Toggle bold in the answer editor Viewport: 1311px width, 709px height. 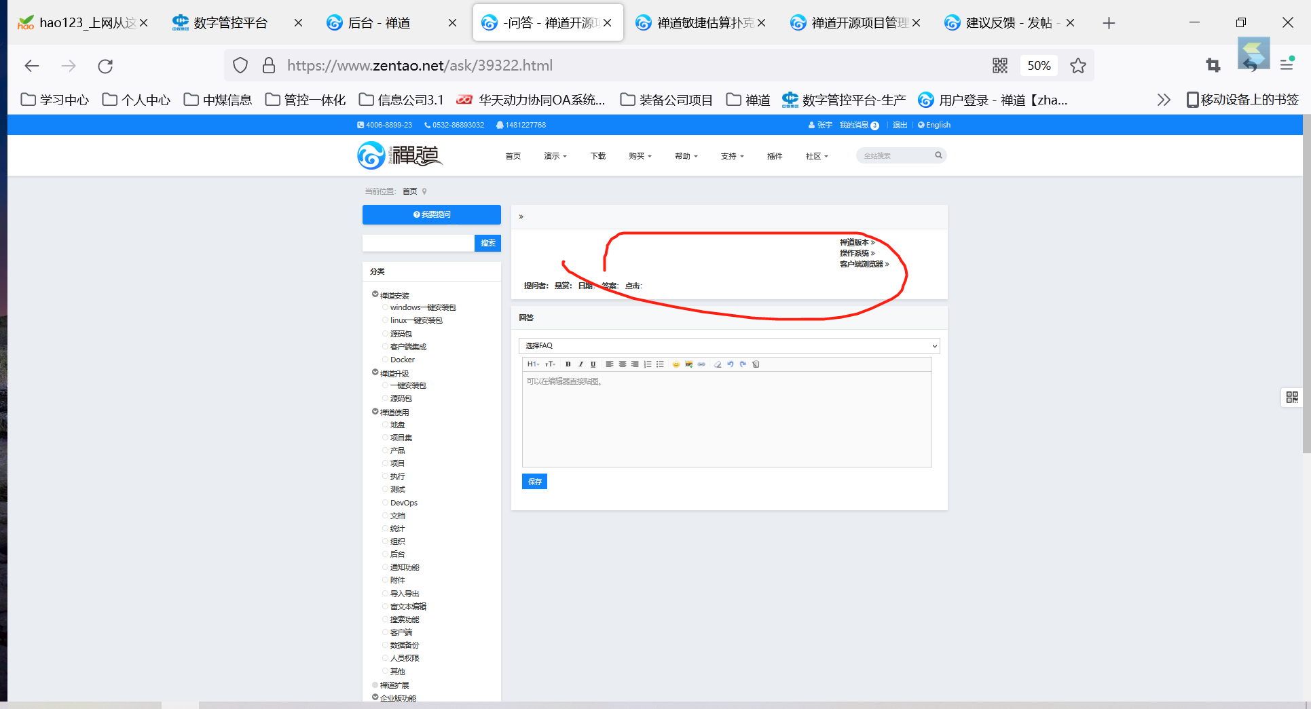pos(568,364)
